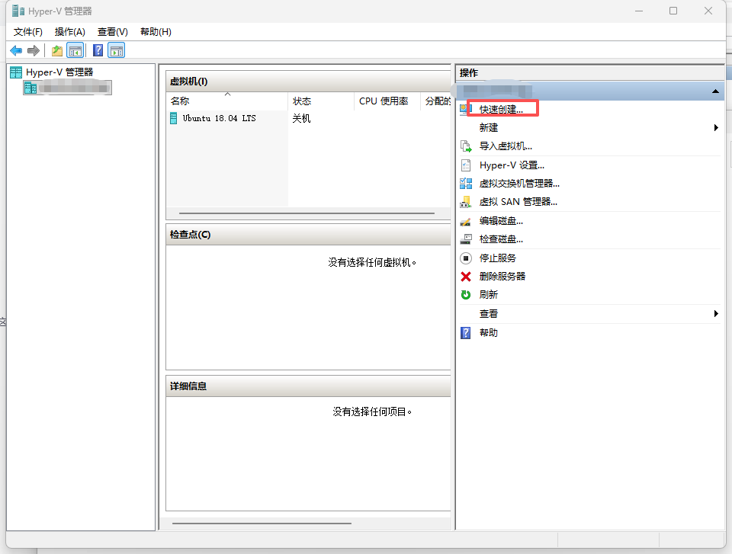Viewport: 732px width, 554px height.
Task: Click the virtual machine list horizontal scrollbar
Action: (307, 213)
